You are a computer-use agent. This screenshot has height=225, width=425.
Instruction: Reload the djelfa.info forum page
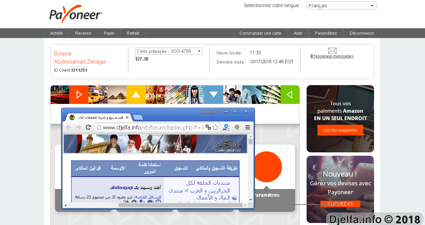[88, 127]
